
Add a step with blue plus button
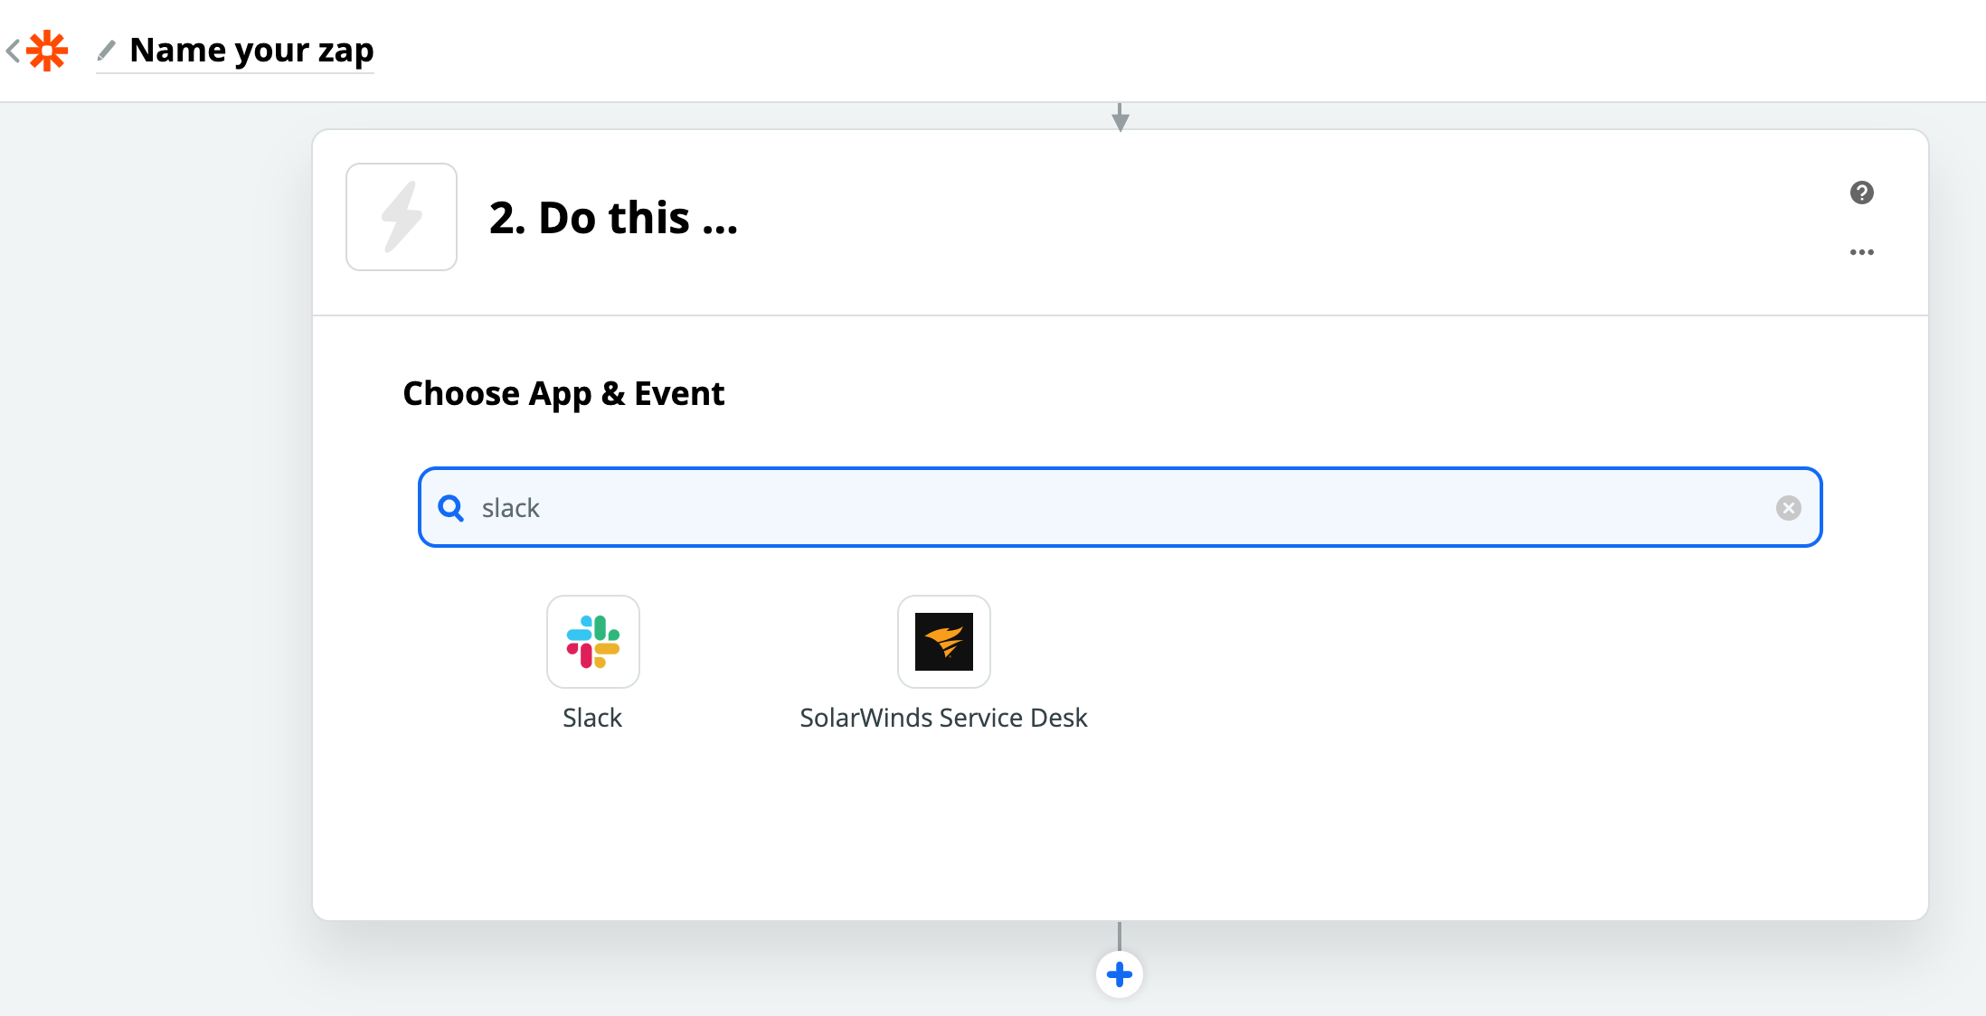(1120, 974)
